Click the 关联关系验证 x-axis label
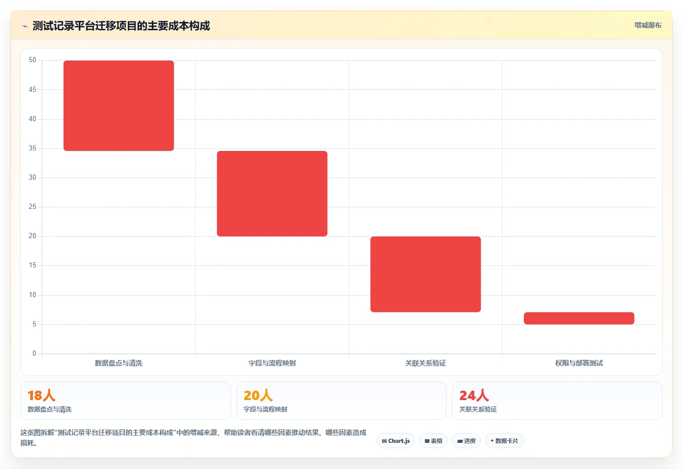 425,363
